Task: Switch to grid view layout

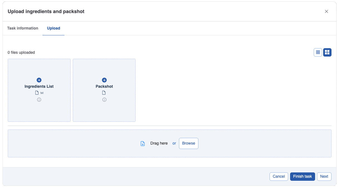Action: coord(327,52)
